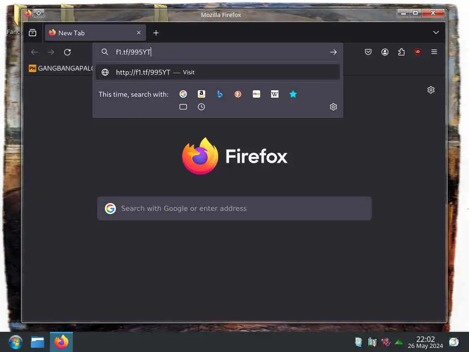Save to Pocket icon in toolbar
The image size is (469, 352).
click(368, 52)
